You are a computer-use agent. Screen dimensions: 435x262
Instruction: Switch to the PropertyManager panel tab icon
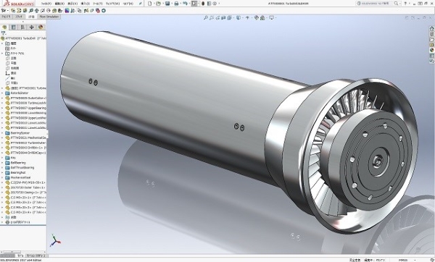(13, 28)
